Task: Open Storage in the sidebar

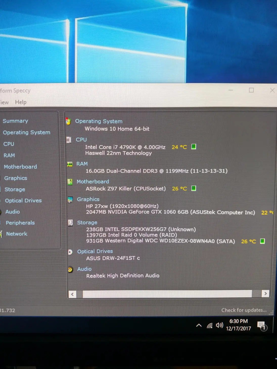Action: point(15,189)
